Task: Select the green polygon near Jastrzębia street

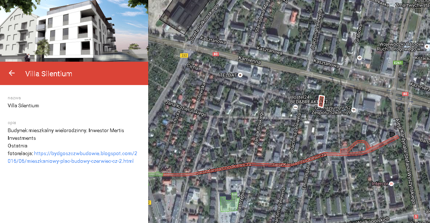Action: (228, 203)
